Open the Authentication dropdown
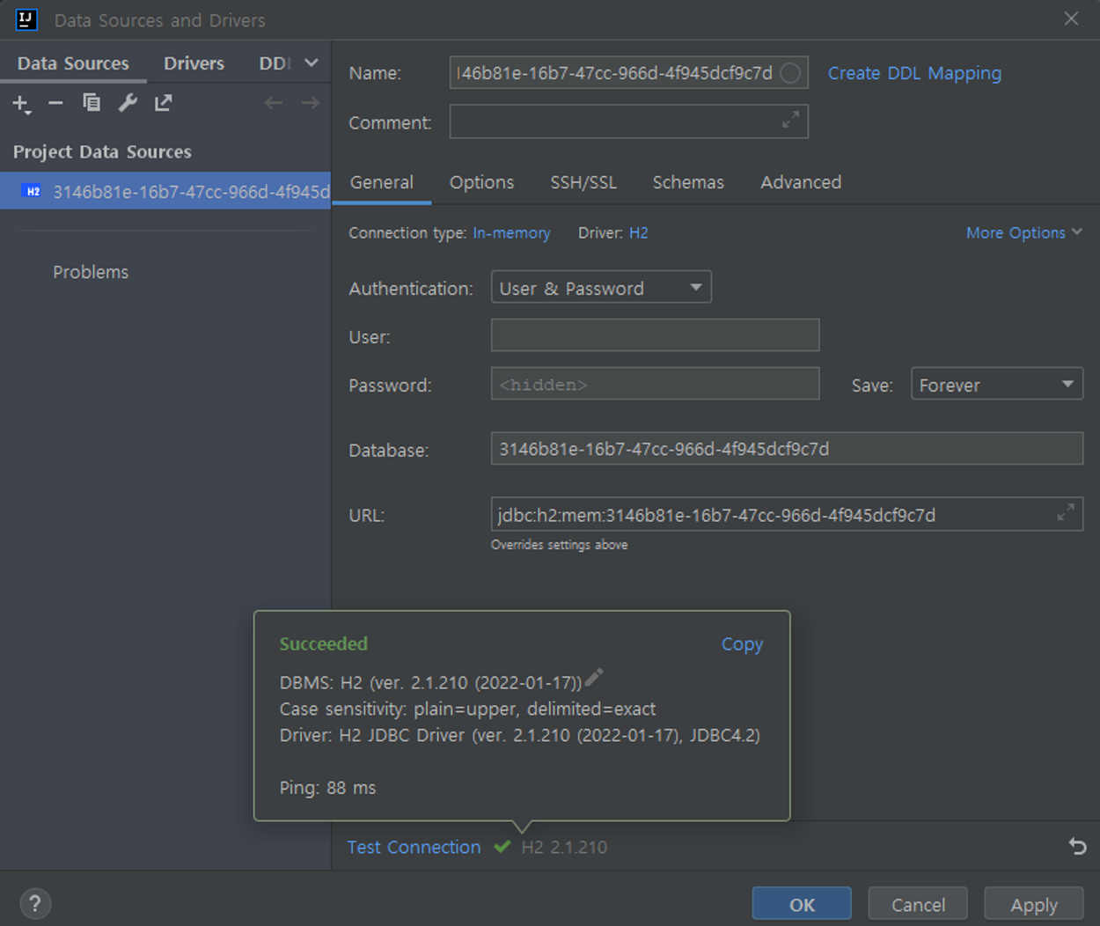This screenshot has width=1100, height=926. [601, 288]
